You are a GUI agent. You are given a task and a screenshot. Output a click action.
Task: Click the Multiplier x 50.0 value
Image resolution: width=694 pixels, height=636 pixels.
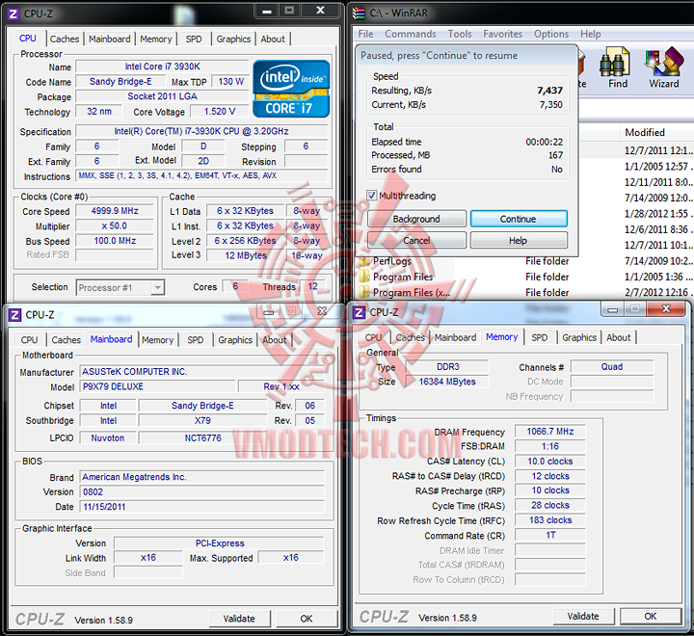[x=115, y=225]
